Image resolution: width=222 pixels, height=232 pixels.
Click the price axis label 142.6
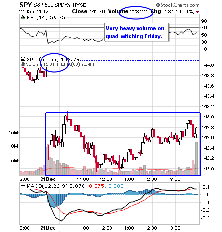[x=208, y=138]
